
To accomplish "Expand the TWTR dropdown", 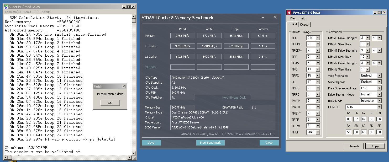I will pyautogui.click(x=318, y=107).
